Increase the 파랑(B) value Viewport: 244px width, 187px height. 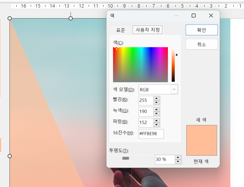156,121
